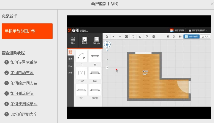Open the gear settings icon
This screenshot has height=123, width=214.
pos(180,37)
